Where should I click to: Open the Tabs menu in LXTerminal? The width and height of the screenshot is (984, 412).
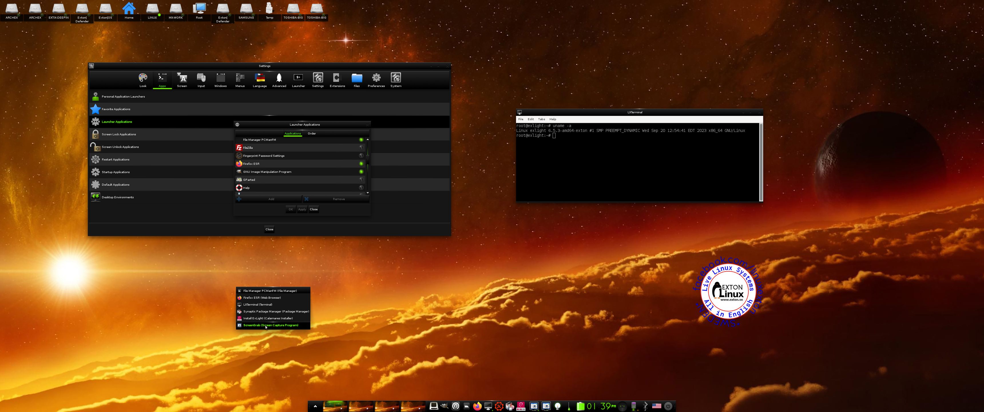(541, 119)
